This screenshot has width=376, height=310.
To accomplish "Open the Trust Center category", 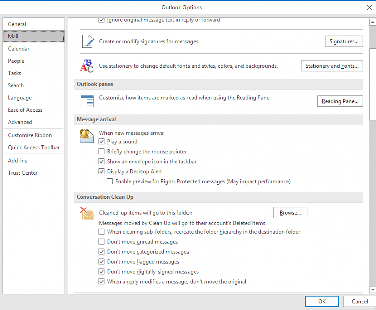I will click(x=34, y=173).
